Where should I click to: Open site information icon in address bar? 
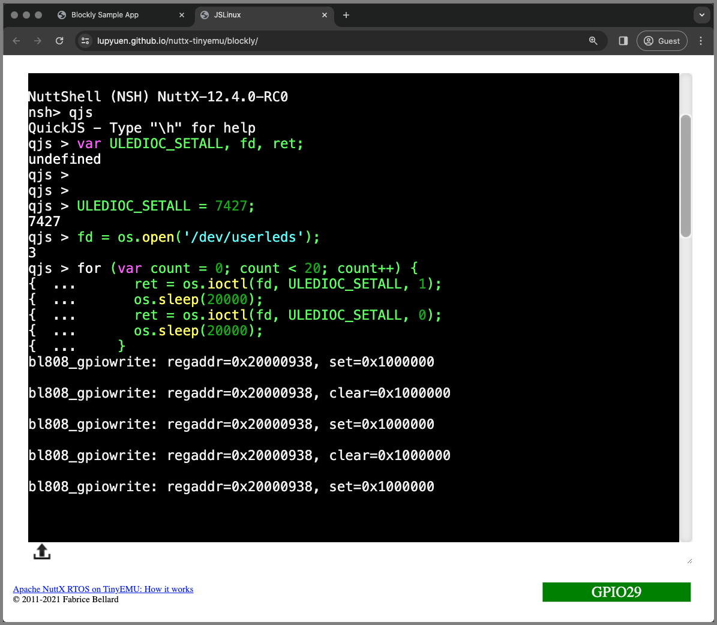click(85, 41)
